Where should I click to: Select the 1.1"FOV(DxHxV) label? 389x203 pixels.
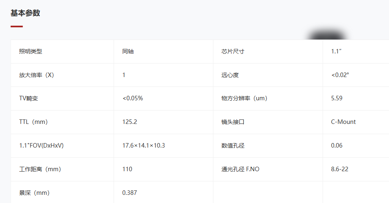(x=41, y=146)
